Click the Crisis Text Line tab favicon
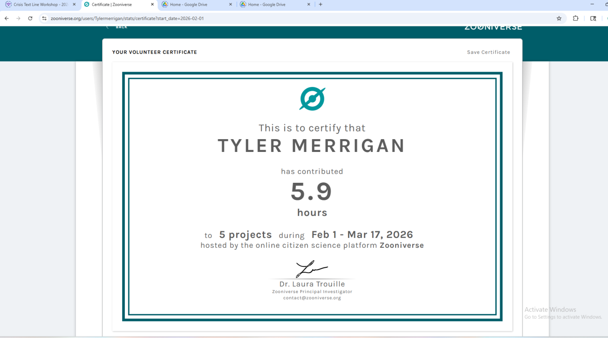 coord(9,4)
